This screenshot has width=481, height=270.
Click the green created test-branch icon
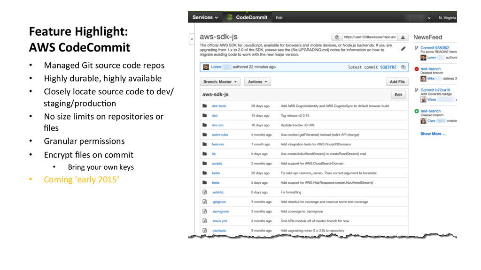[x=416, y=111]
